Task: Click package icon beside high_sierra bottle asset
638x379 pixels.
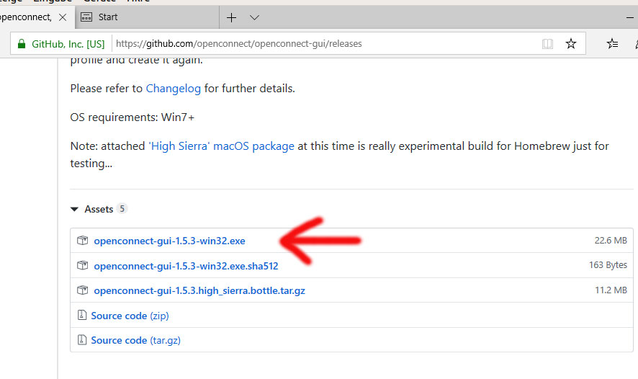Action: [x=83, y=290]
